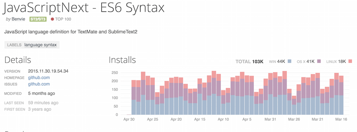Open the github.com issues link
This screenshot has width=357, height=132.
point(39,84)
